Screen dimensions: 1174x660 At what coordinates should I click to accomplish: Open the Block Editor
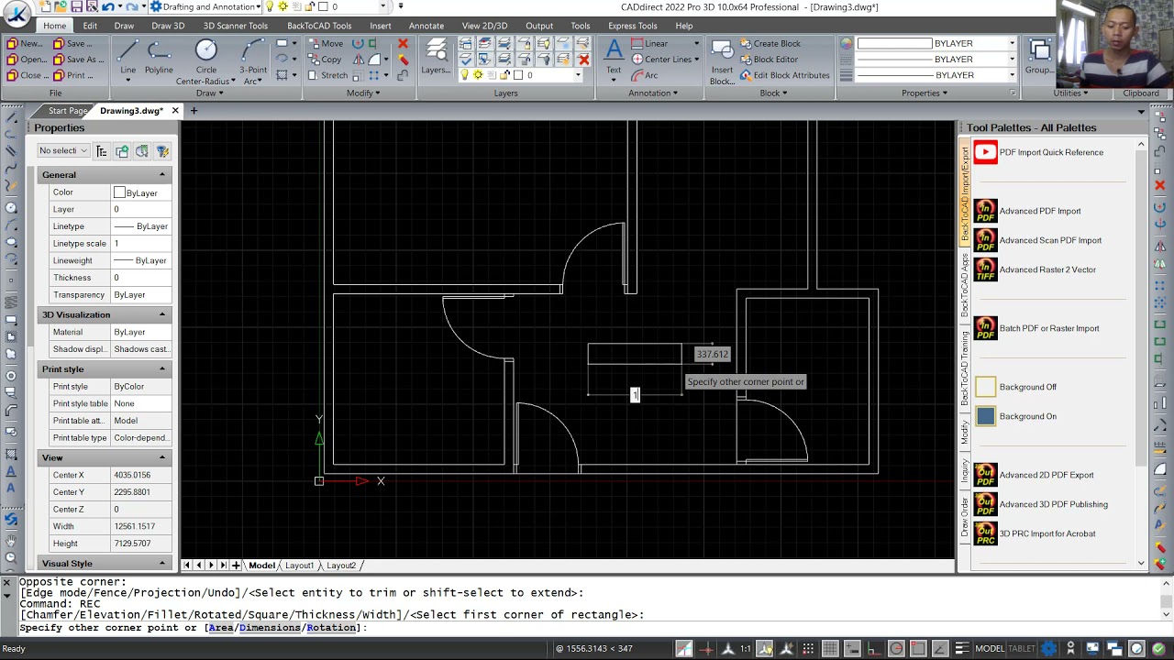(x=769, y=59)
